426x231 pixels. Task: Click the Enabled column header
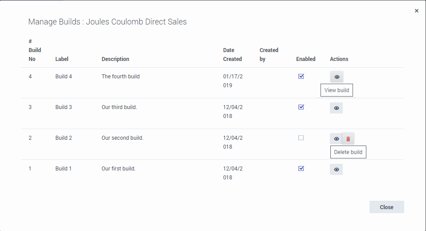pos(305,59)
